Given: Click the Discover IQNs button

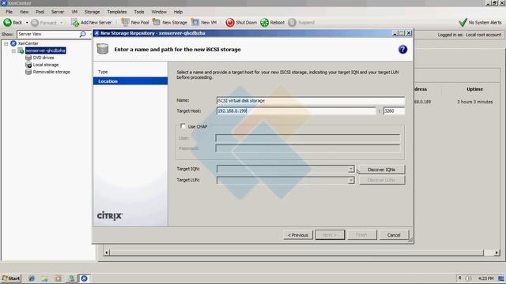Looking at the screenshot, I should point(381,170).
